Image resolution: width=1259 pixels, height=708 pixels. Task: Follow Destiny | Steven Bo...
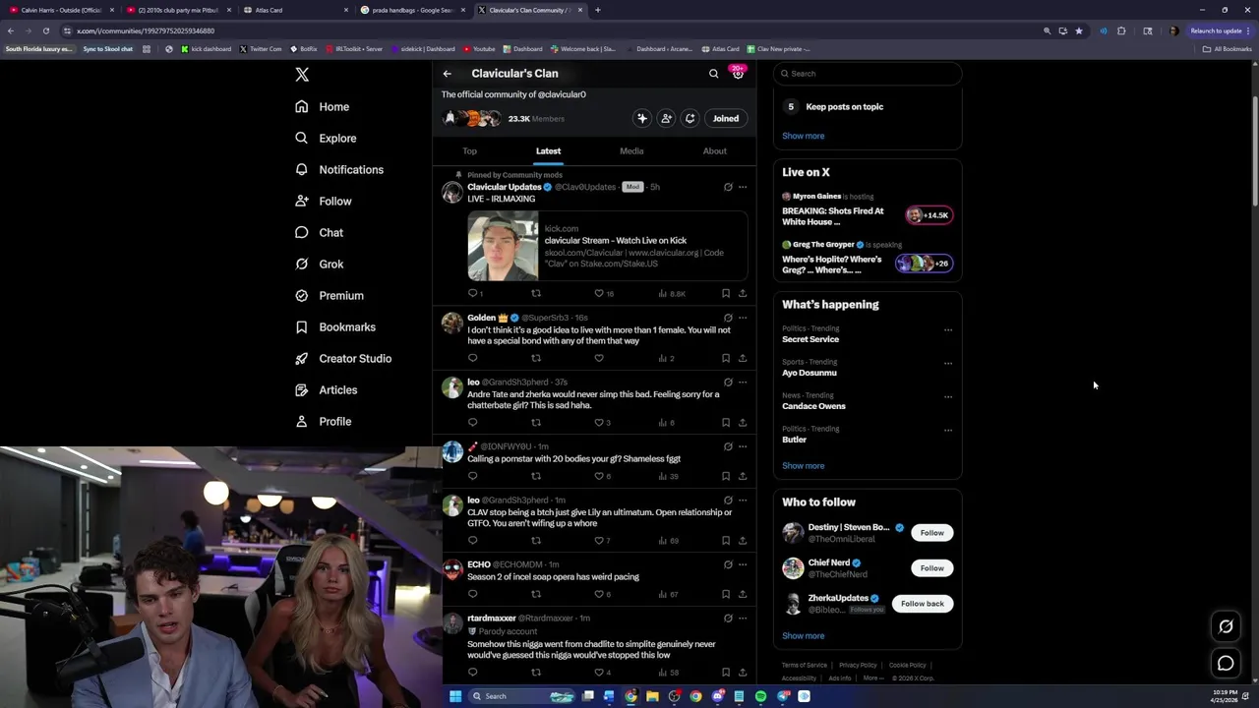[x=931, y=533]
